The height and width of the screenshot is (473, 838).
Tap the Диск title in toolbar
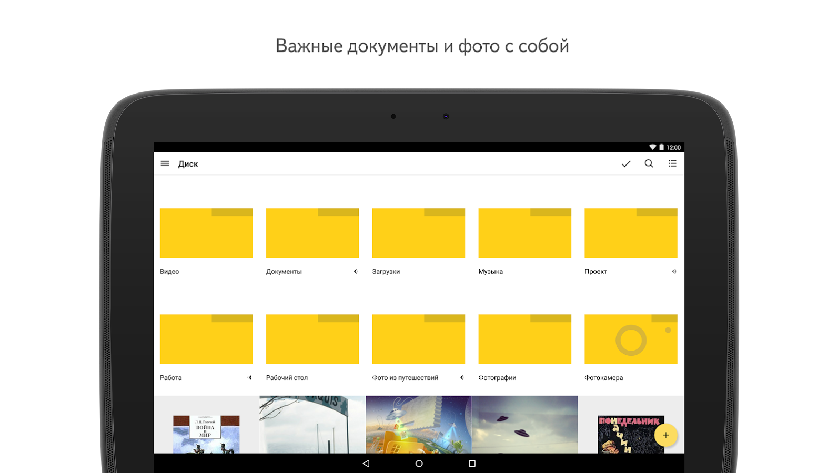pos(188,164)
